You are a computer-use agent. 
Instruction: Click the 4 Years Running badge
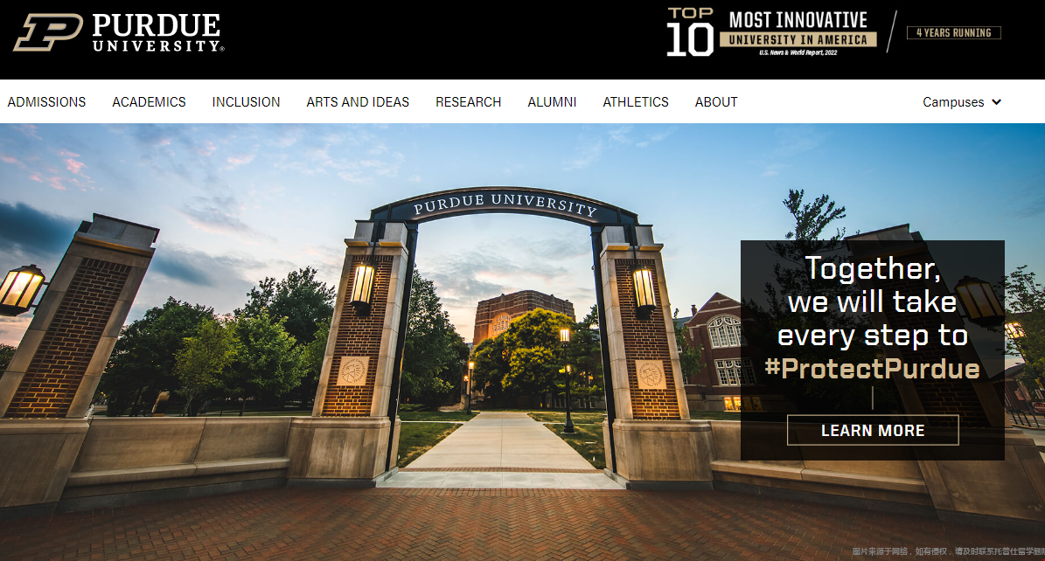pos(954,32)
